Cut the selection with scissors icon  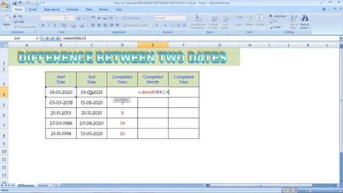point(15,16)
